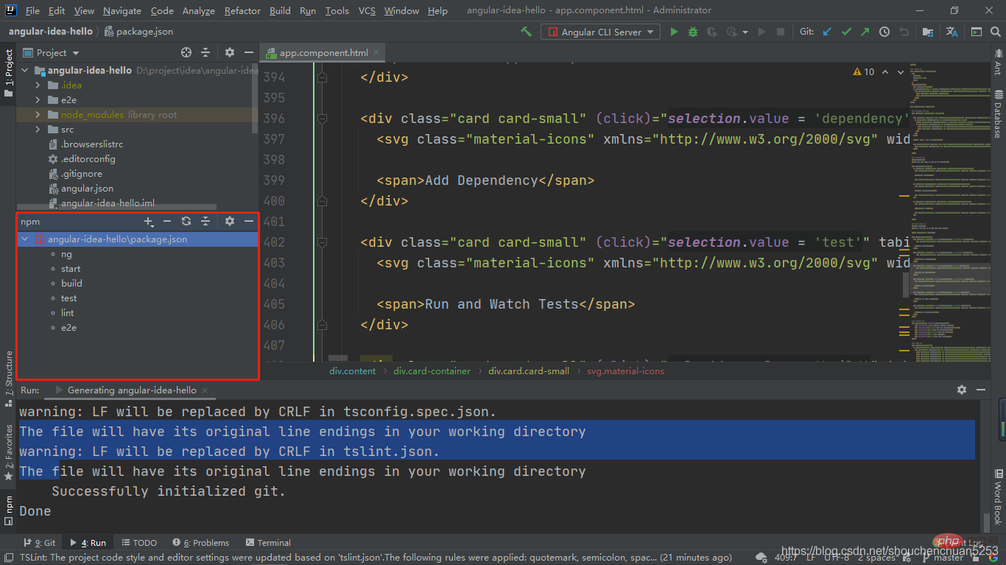This screenshot has width=1006, height=565.
Task: Collapse all in the Project panel
Action: click(205, 52)
